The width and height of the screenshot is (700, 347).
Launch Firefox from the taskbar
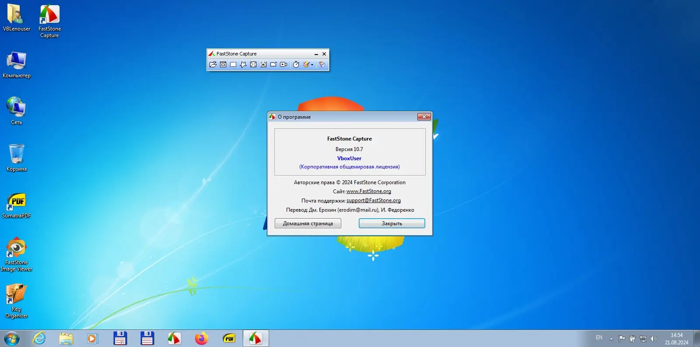(202, 338)
